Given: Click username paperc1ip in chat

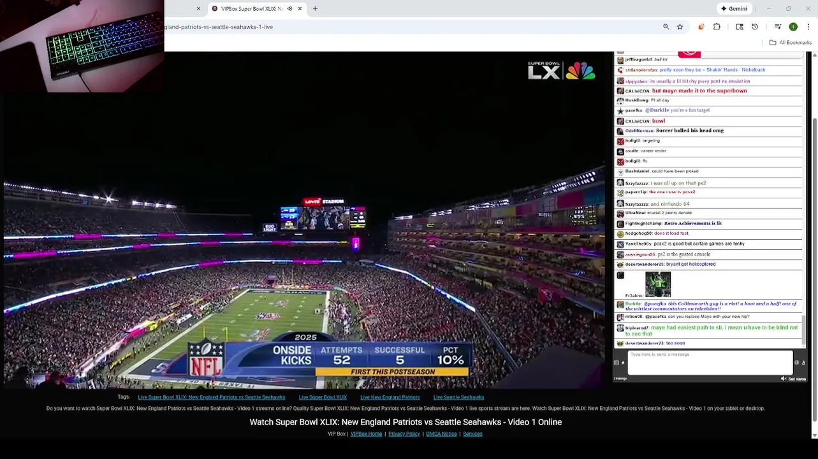Looking at the screenshot, I should [x=636, y=192].
